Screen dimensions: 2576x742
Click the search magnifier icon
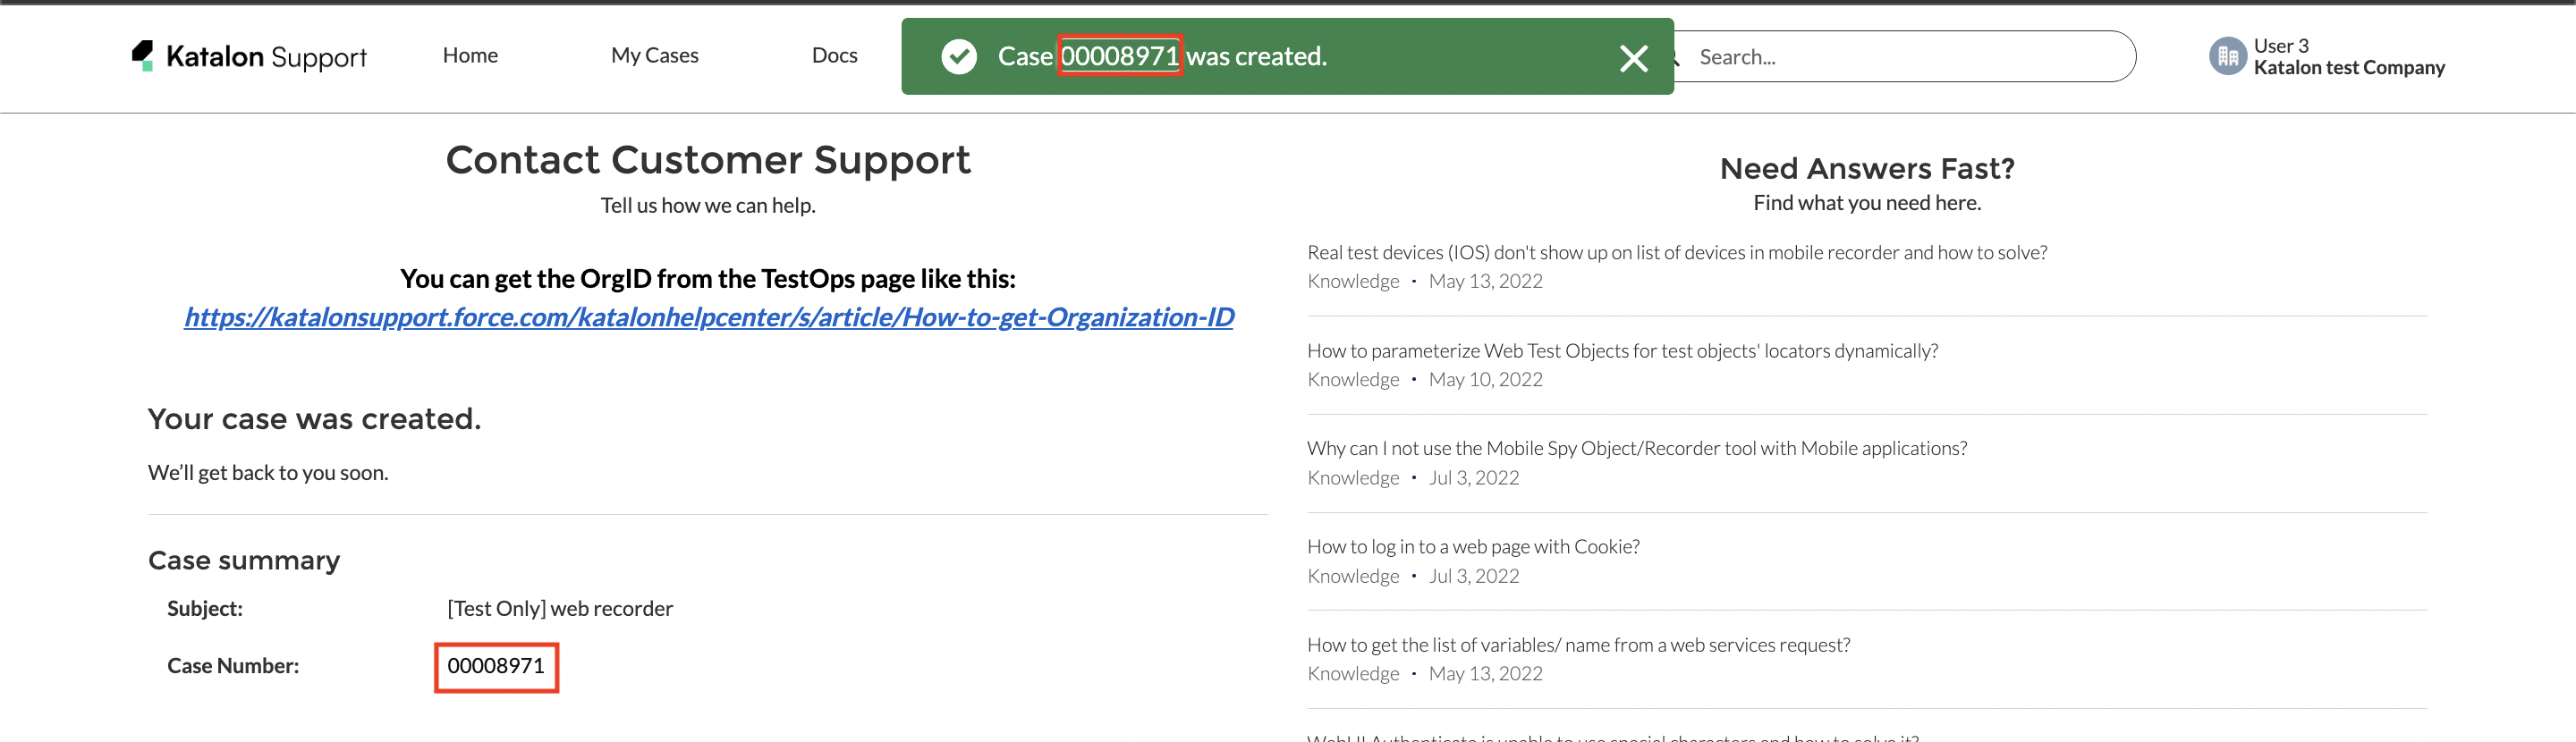click(x=1678, y=58)
